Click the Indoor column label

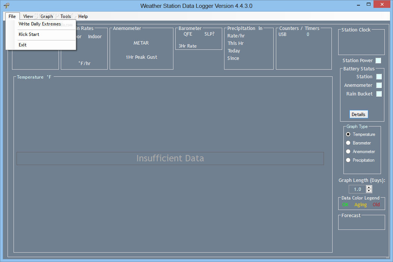point(95,37)
